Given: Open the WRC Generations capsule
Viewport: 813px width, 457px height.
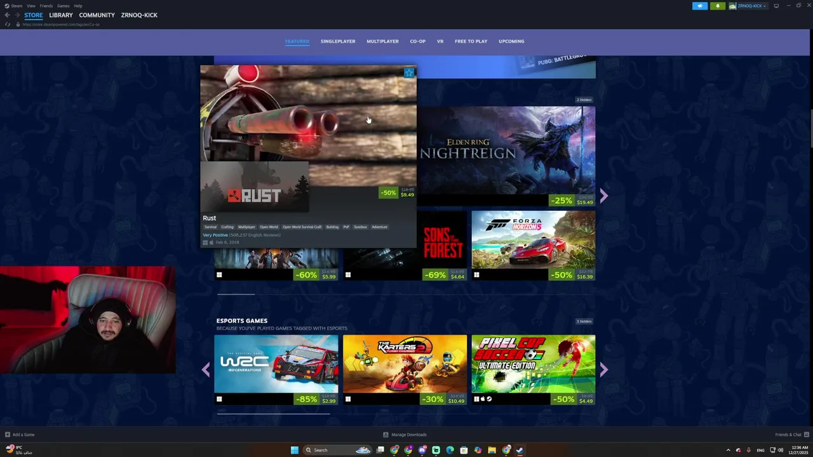Looking at the screenshot, I should (276, 370).
